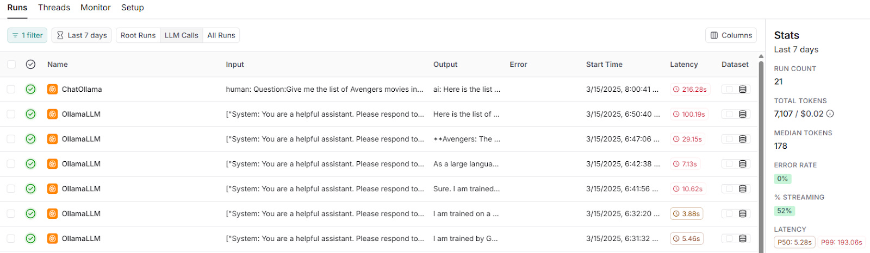The width and height of the screenshot is (870, 253).
Task: Click the Start Time column header
Action: coord(604,64)
